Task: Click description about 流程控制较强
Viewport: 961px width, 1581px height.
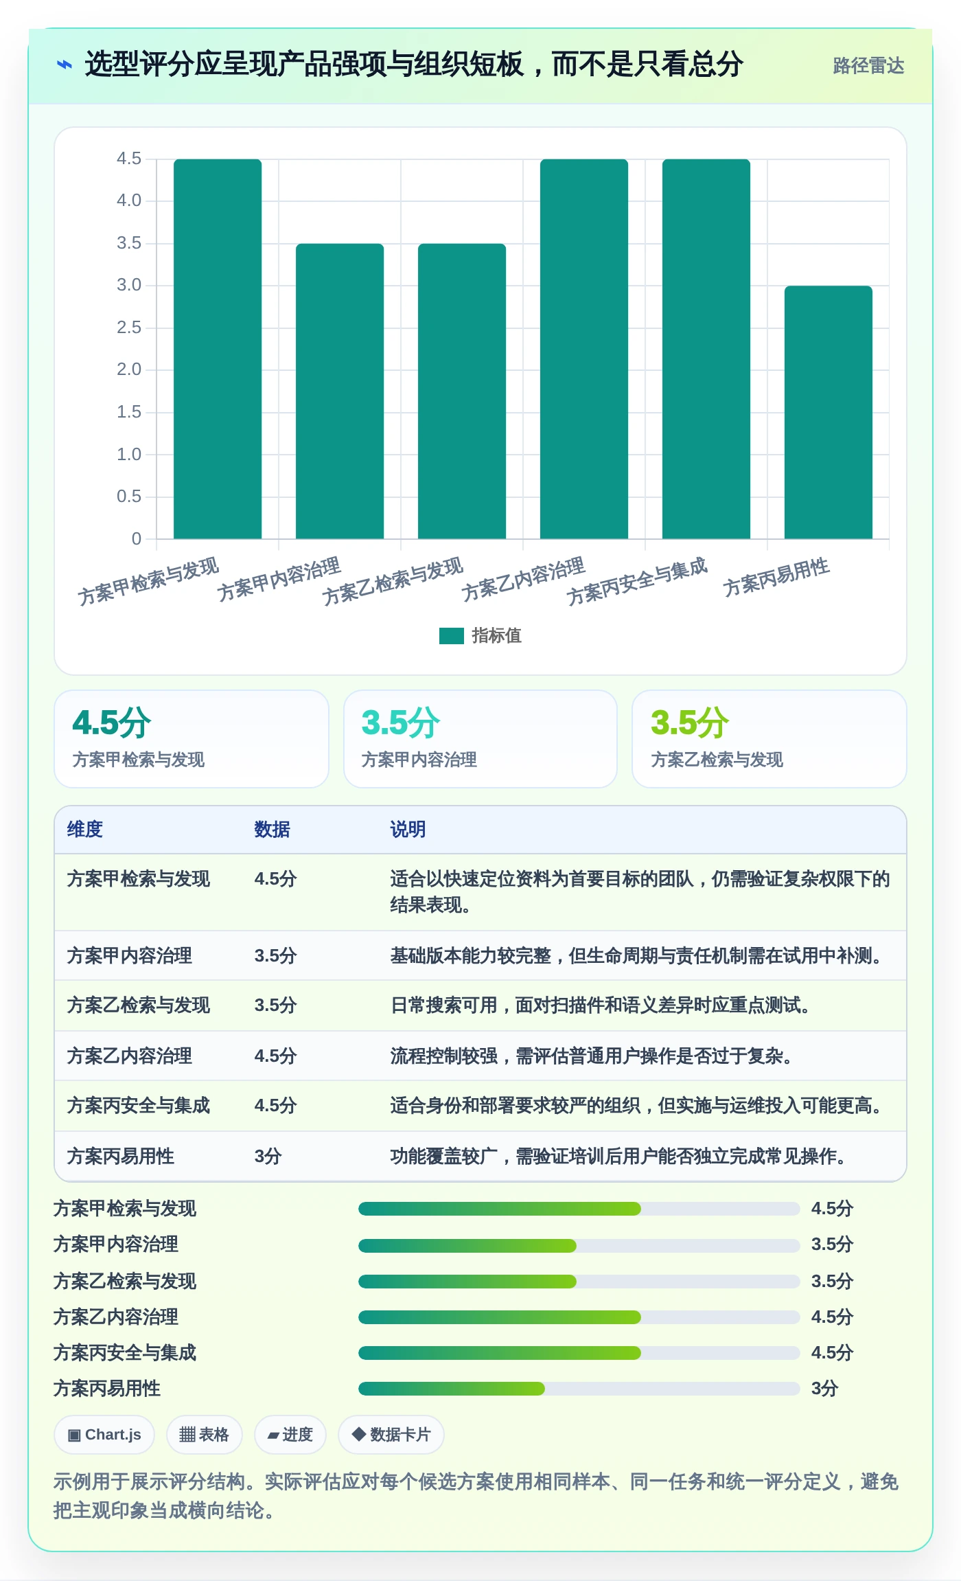Action: (592, 1056)
